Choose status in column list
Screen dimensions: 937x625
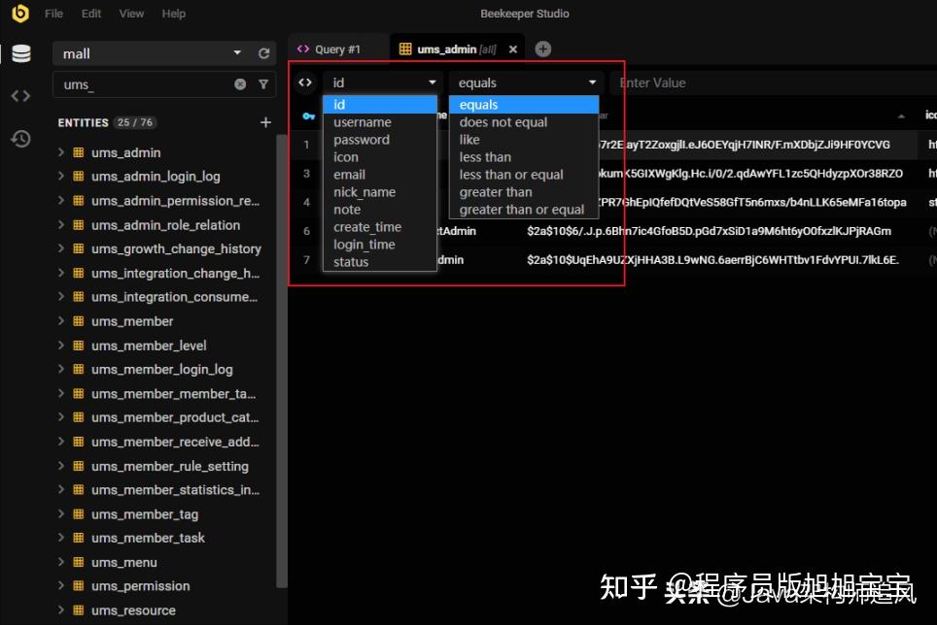(379, 262)
